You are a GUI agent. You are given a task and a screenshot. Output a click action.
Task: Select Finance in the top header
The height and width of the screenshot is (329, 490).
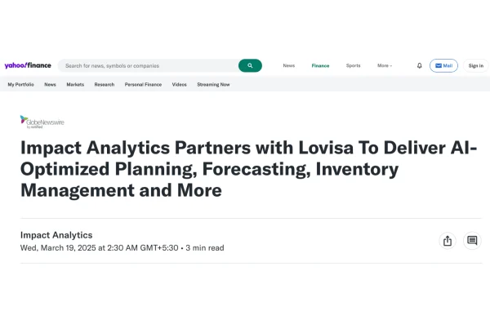(320, 65)
